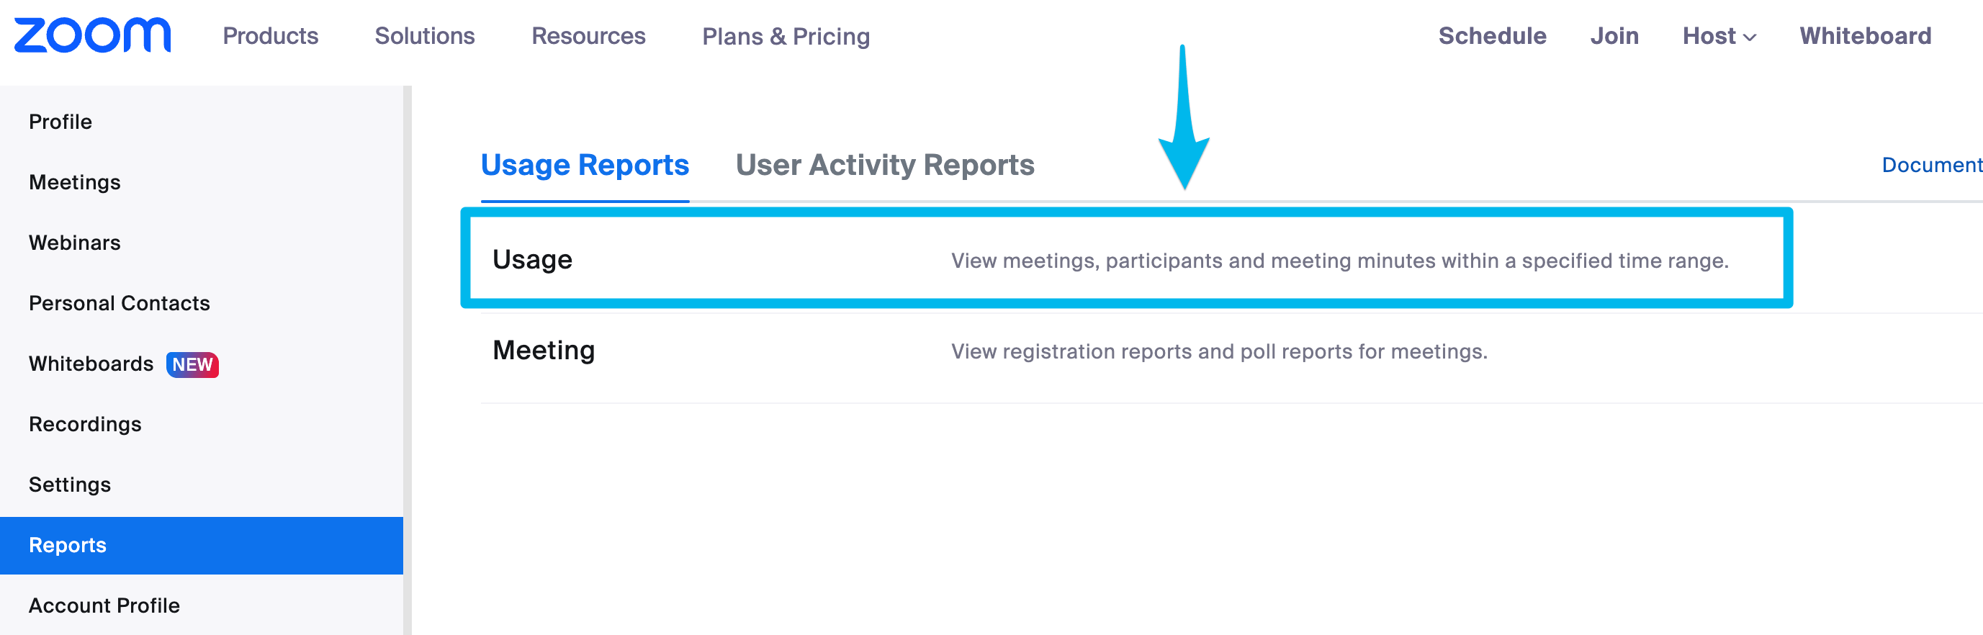Open the Solutions navigation menu

[x=424, y=36]
